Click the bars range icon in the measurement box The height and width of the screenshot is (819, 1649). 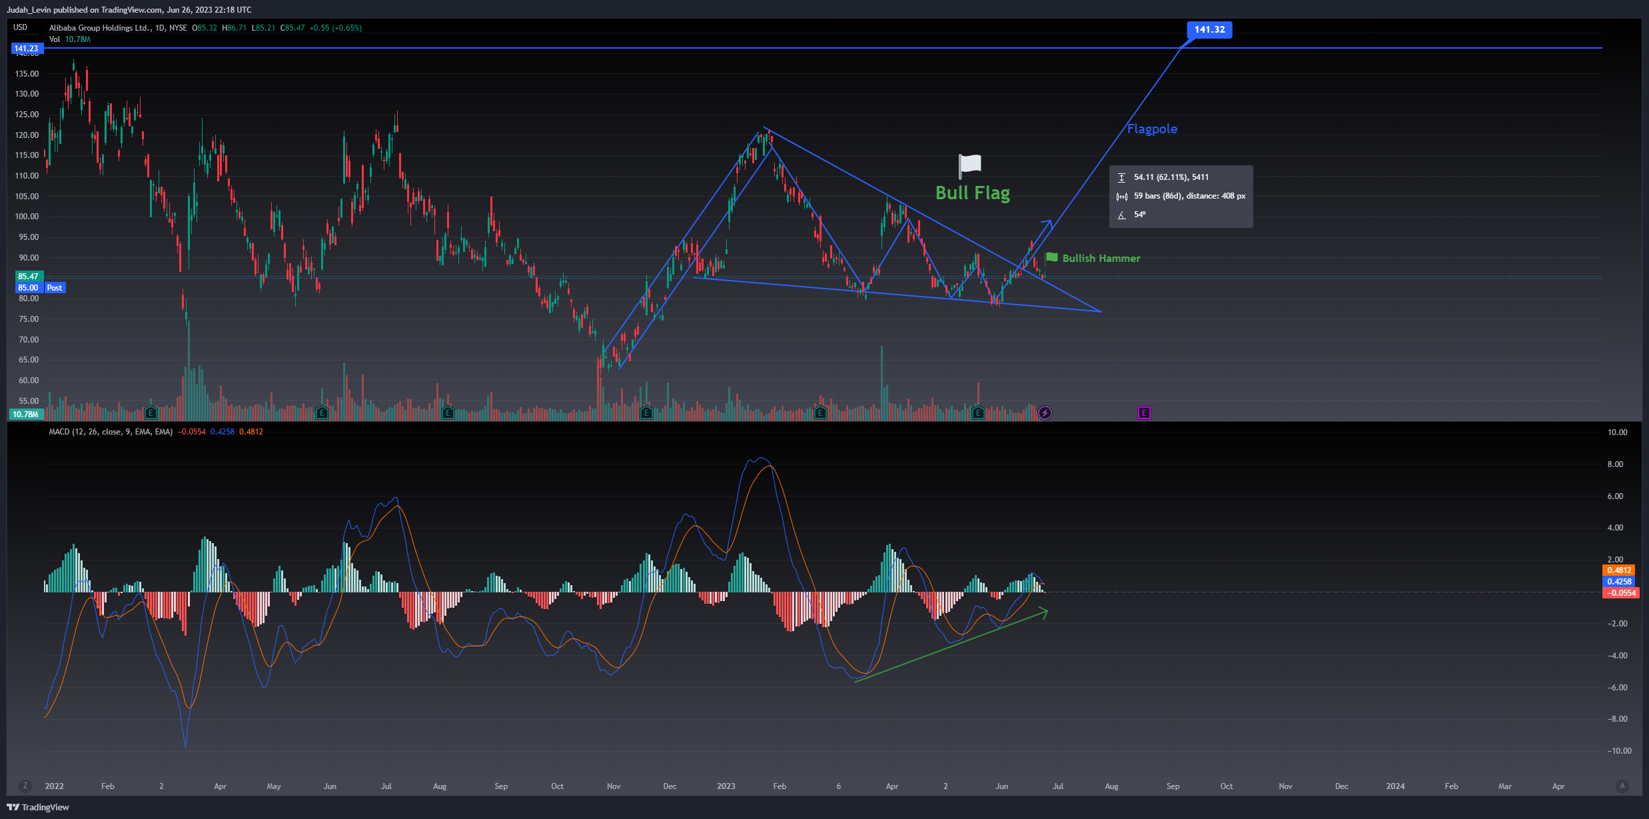pos(1122,196)
